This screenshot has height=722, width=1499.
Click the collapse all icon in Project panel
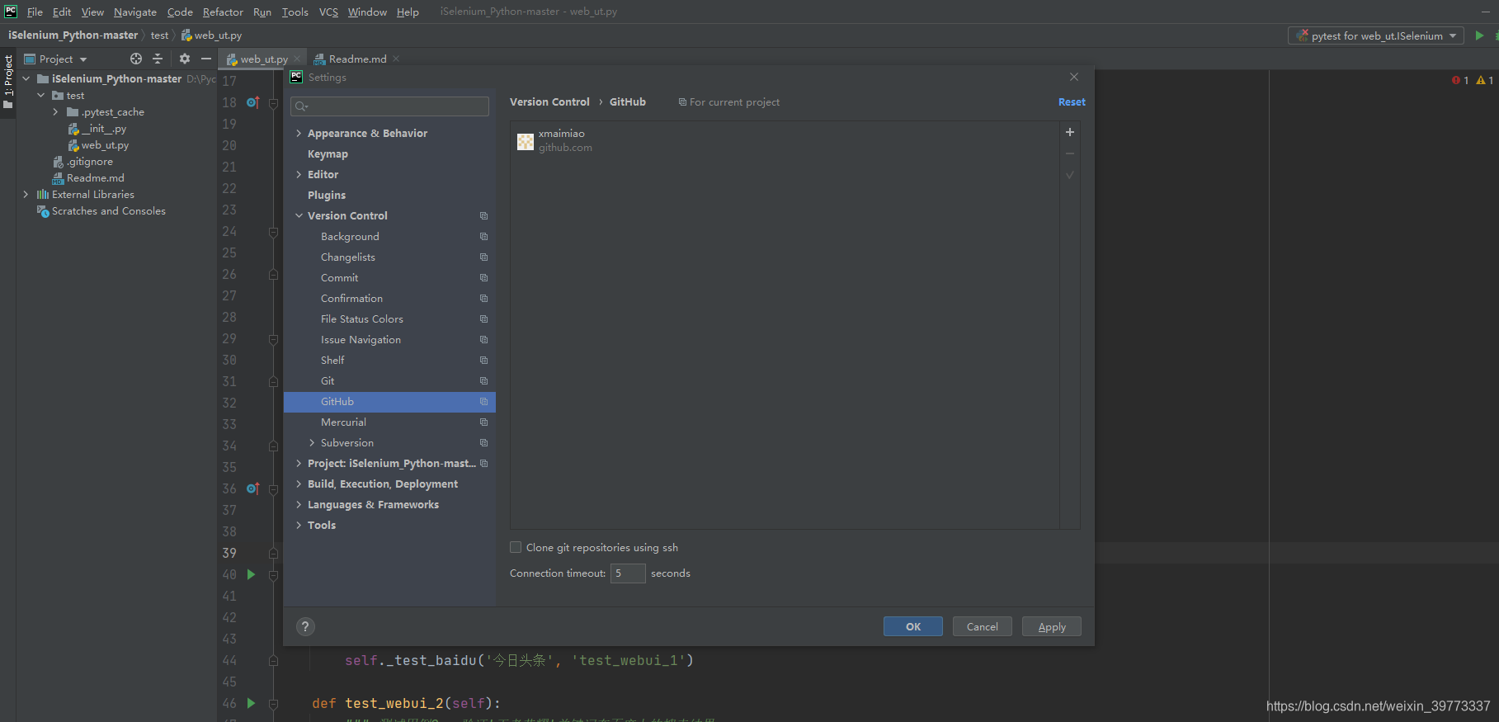(x=158, y=59)
